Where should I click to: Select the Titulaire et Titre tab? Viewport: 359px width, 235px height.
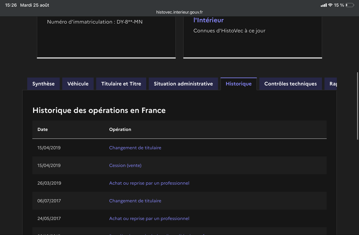click(x=121, y=84)
